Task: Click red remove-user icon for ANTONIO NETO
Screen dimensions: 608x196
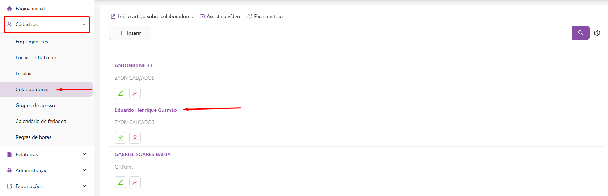Action: [135, 93]
